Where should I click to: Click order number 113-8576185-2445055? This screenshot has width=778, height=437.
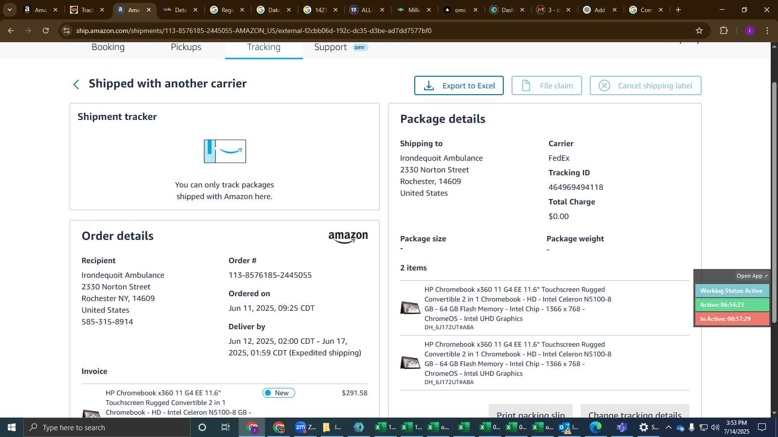tap(270, 275)
